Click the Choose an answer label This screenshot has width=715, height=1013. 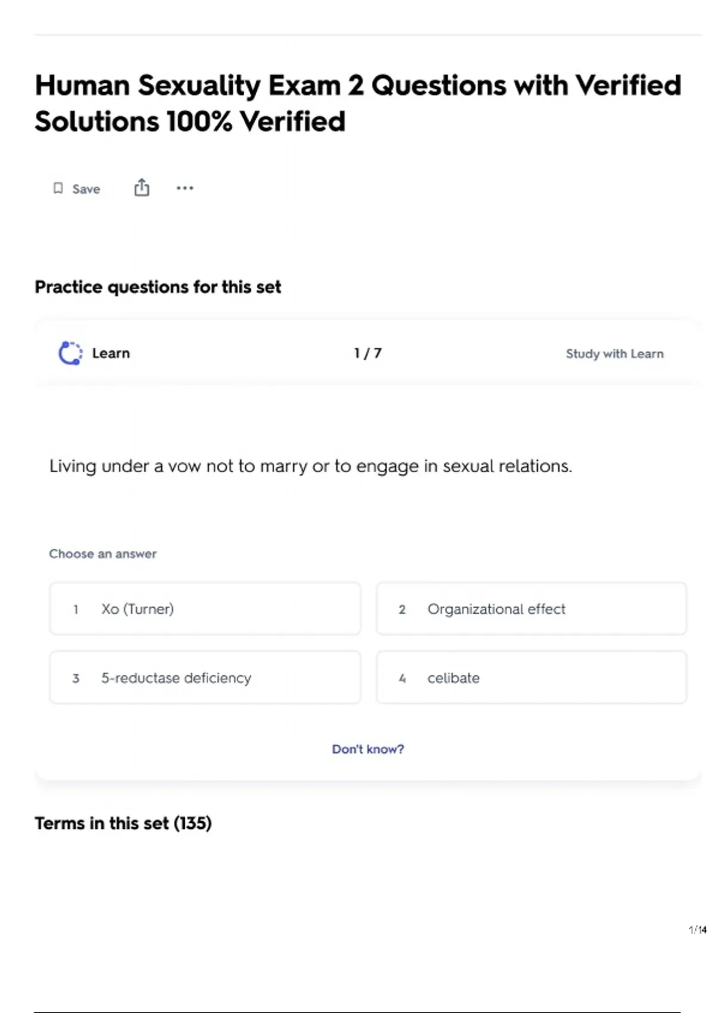tap(102, 554)
